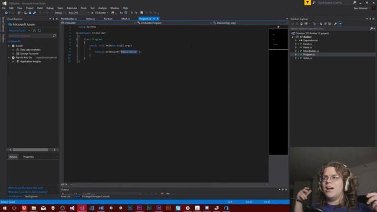Open the STLBuilder.Program class navigation dropdown
377x212 pixels.
tap(174, 23)
